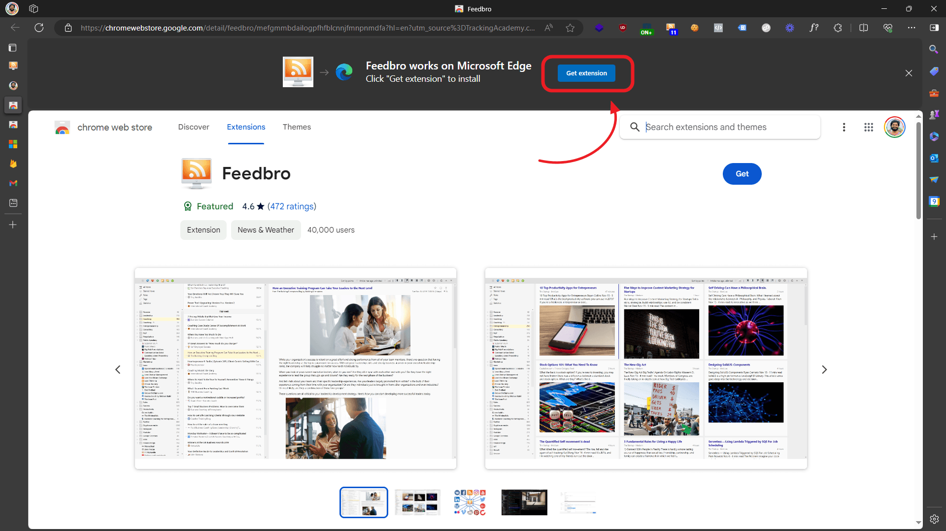Click the ON+ extension icon
946x531 pixels.
pyautogui.click(x=646, y=29)
